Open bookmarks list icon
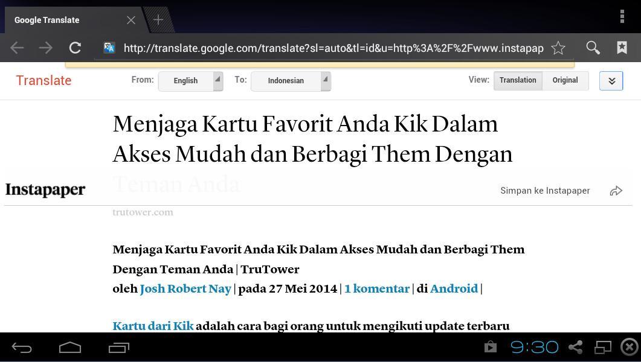The height and width of the screenshot is (362, 641). point(622,48)
